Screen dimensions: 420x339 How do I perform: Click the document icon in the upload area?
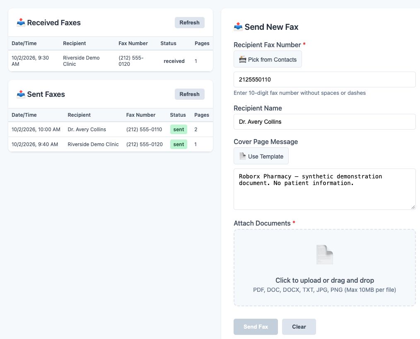point(325,255)
